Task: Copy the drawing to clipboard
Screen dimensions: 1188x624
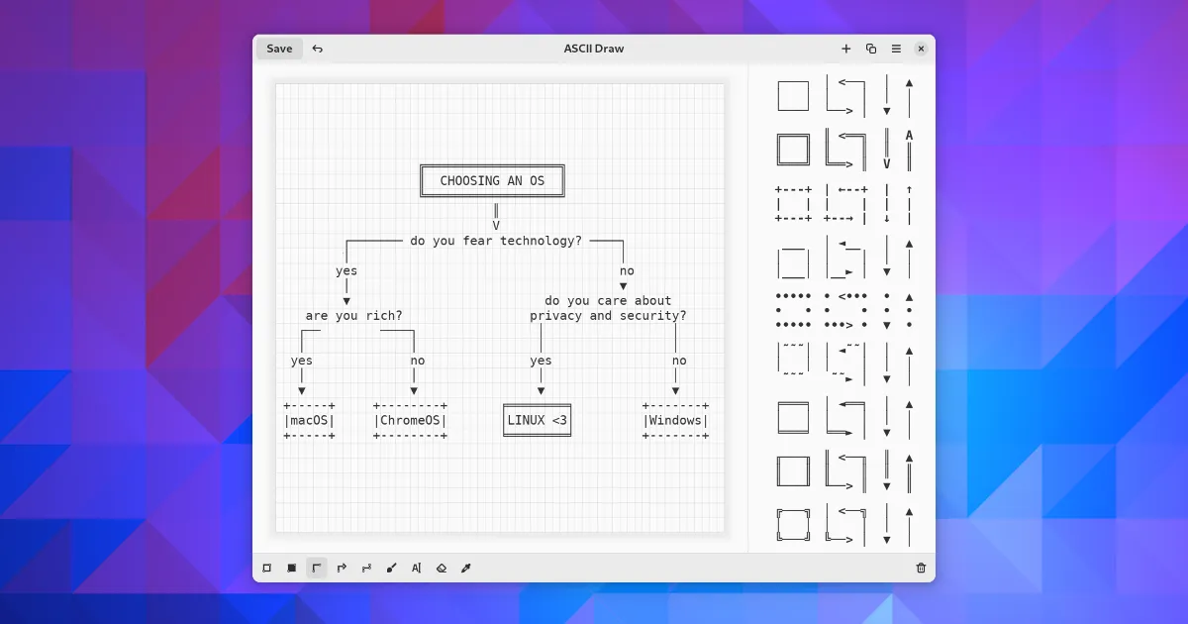Action: coord(871,49)
